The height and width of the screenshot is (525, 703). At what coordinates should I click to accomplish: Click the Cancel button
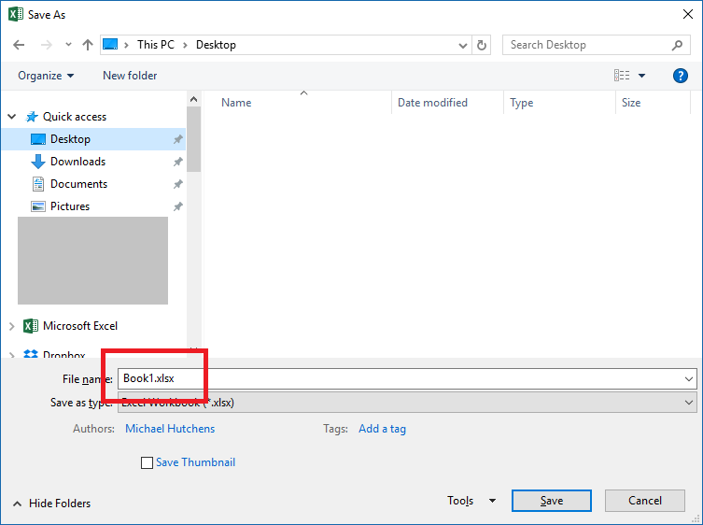pos(644,501)
